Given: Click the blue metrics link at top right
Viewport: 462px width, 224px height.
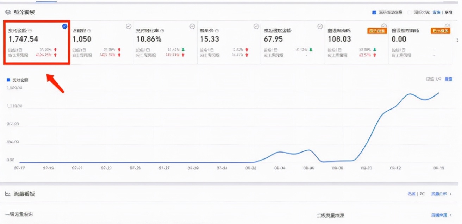Looking at the screenshot, I should click(437, 12).
